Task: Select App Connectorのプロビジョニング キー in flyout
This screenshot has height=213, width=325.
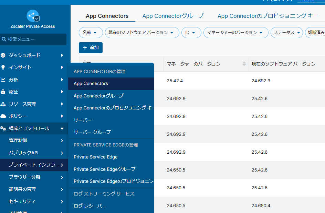Action: tap(111, 108)
